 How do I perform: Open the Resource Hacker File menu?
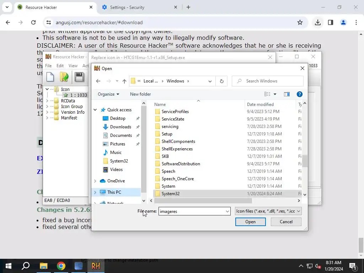click(x=48, y=66)
